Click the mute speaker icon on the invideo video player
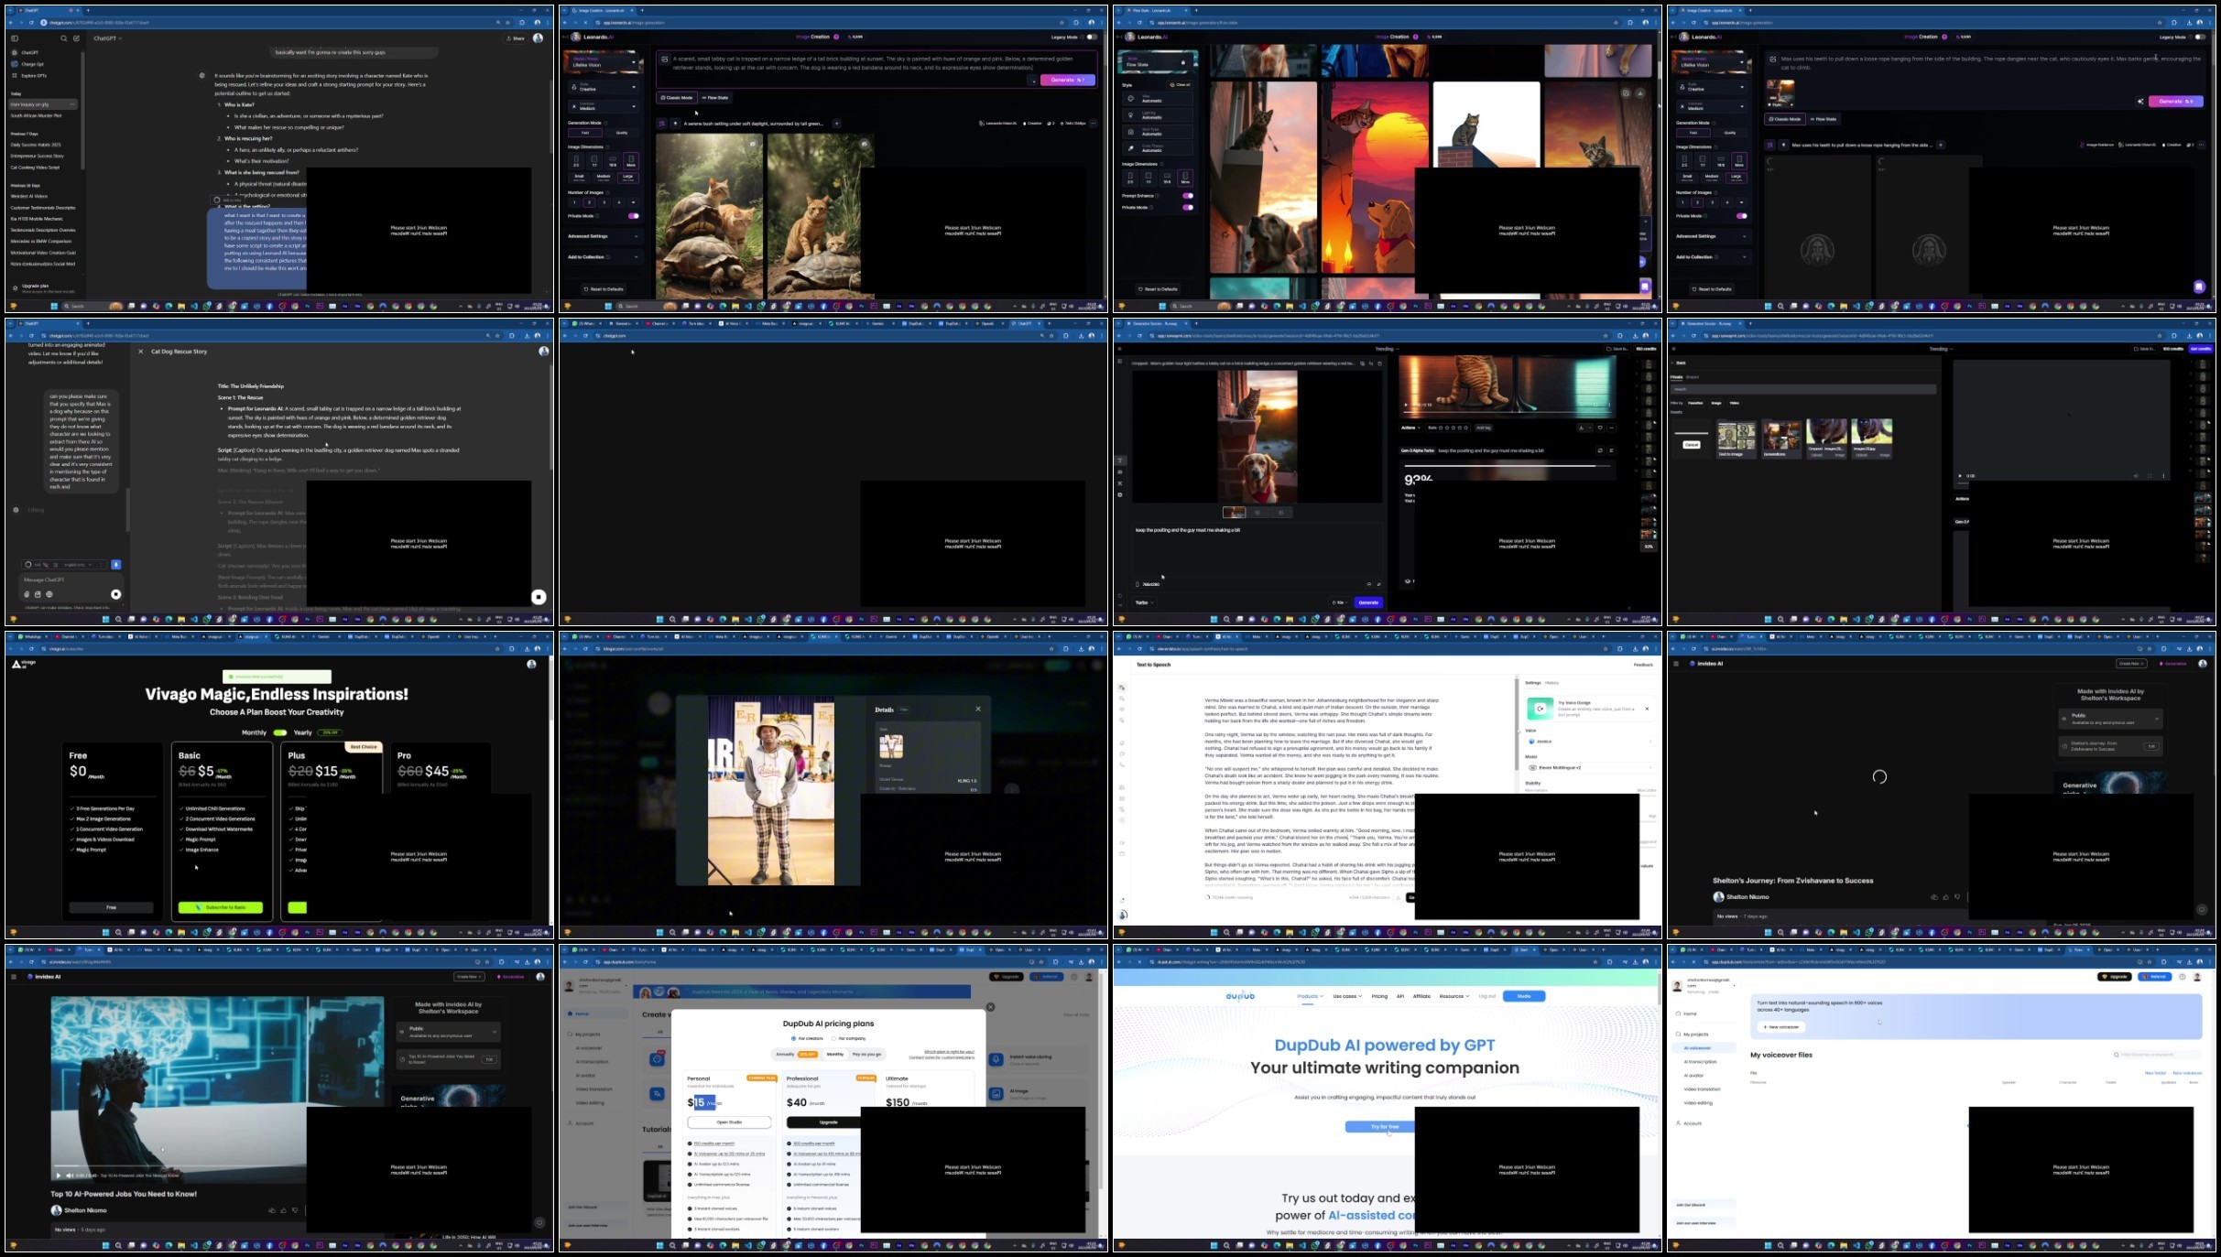The width and height of the screenshot is (2221, 1257). [70, 1176]
